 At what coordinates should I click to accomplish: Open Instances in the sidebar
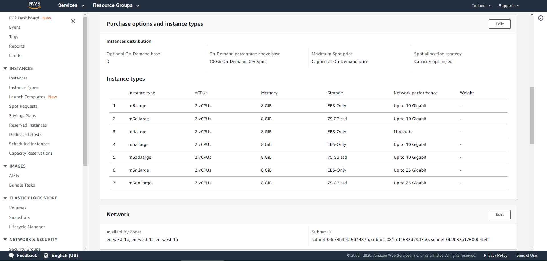point(18,78)
